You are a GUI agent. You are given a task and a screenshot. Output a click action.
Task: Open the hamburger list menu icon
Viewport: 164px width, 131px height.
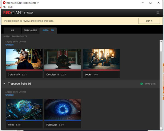(x=157, y=13)
